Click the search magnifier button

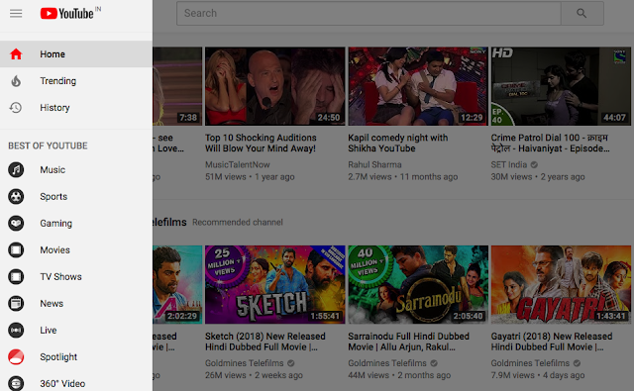pyautogui.click(x=581, y=13)
